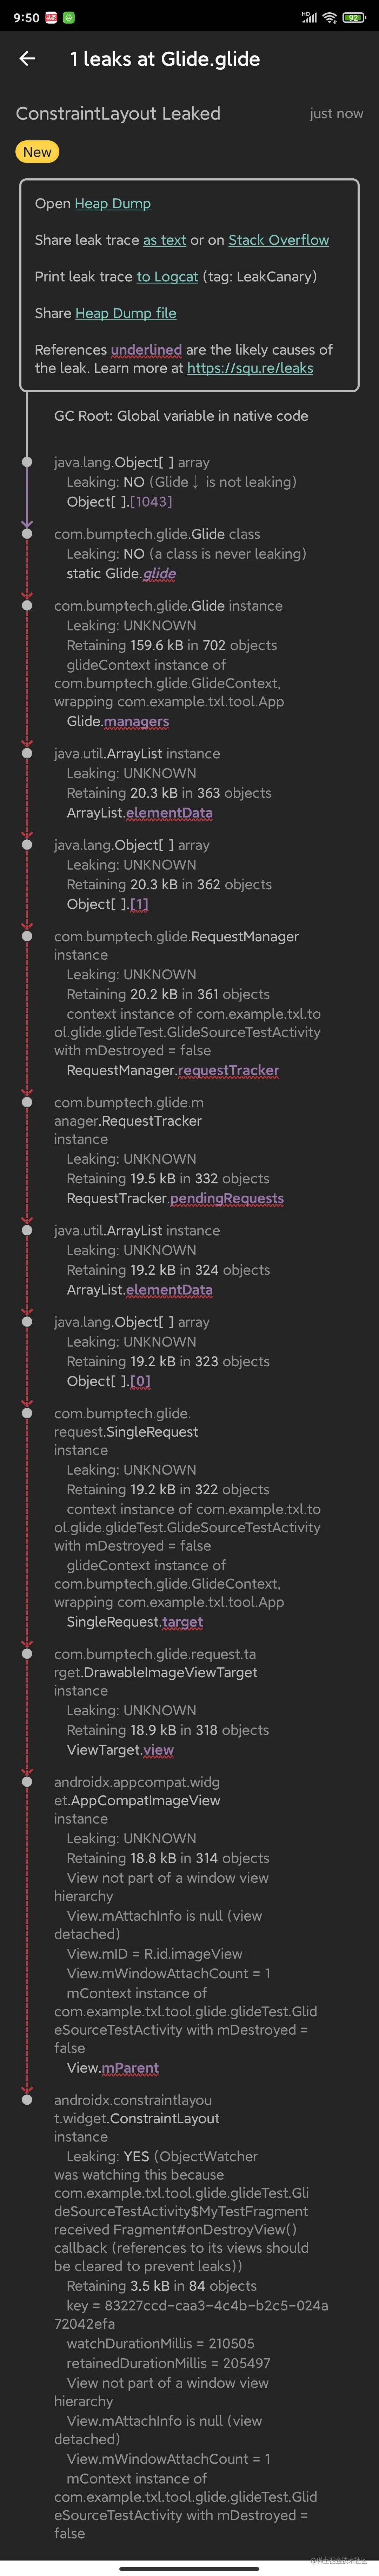Tap the red notification icon in status bar

pyautogui.click(x=51, y=17)
